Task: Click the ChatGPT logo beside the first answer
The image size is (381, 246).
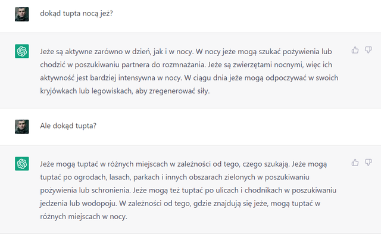Action: [x=22, y=51]
